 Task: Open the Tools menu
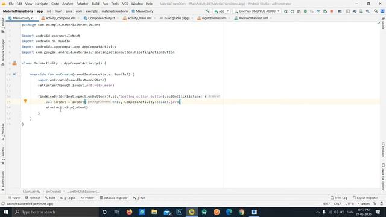115,4
